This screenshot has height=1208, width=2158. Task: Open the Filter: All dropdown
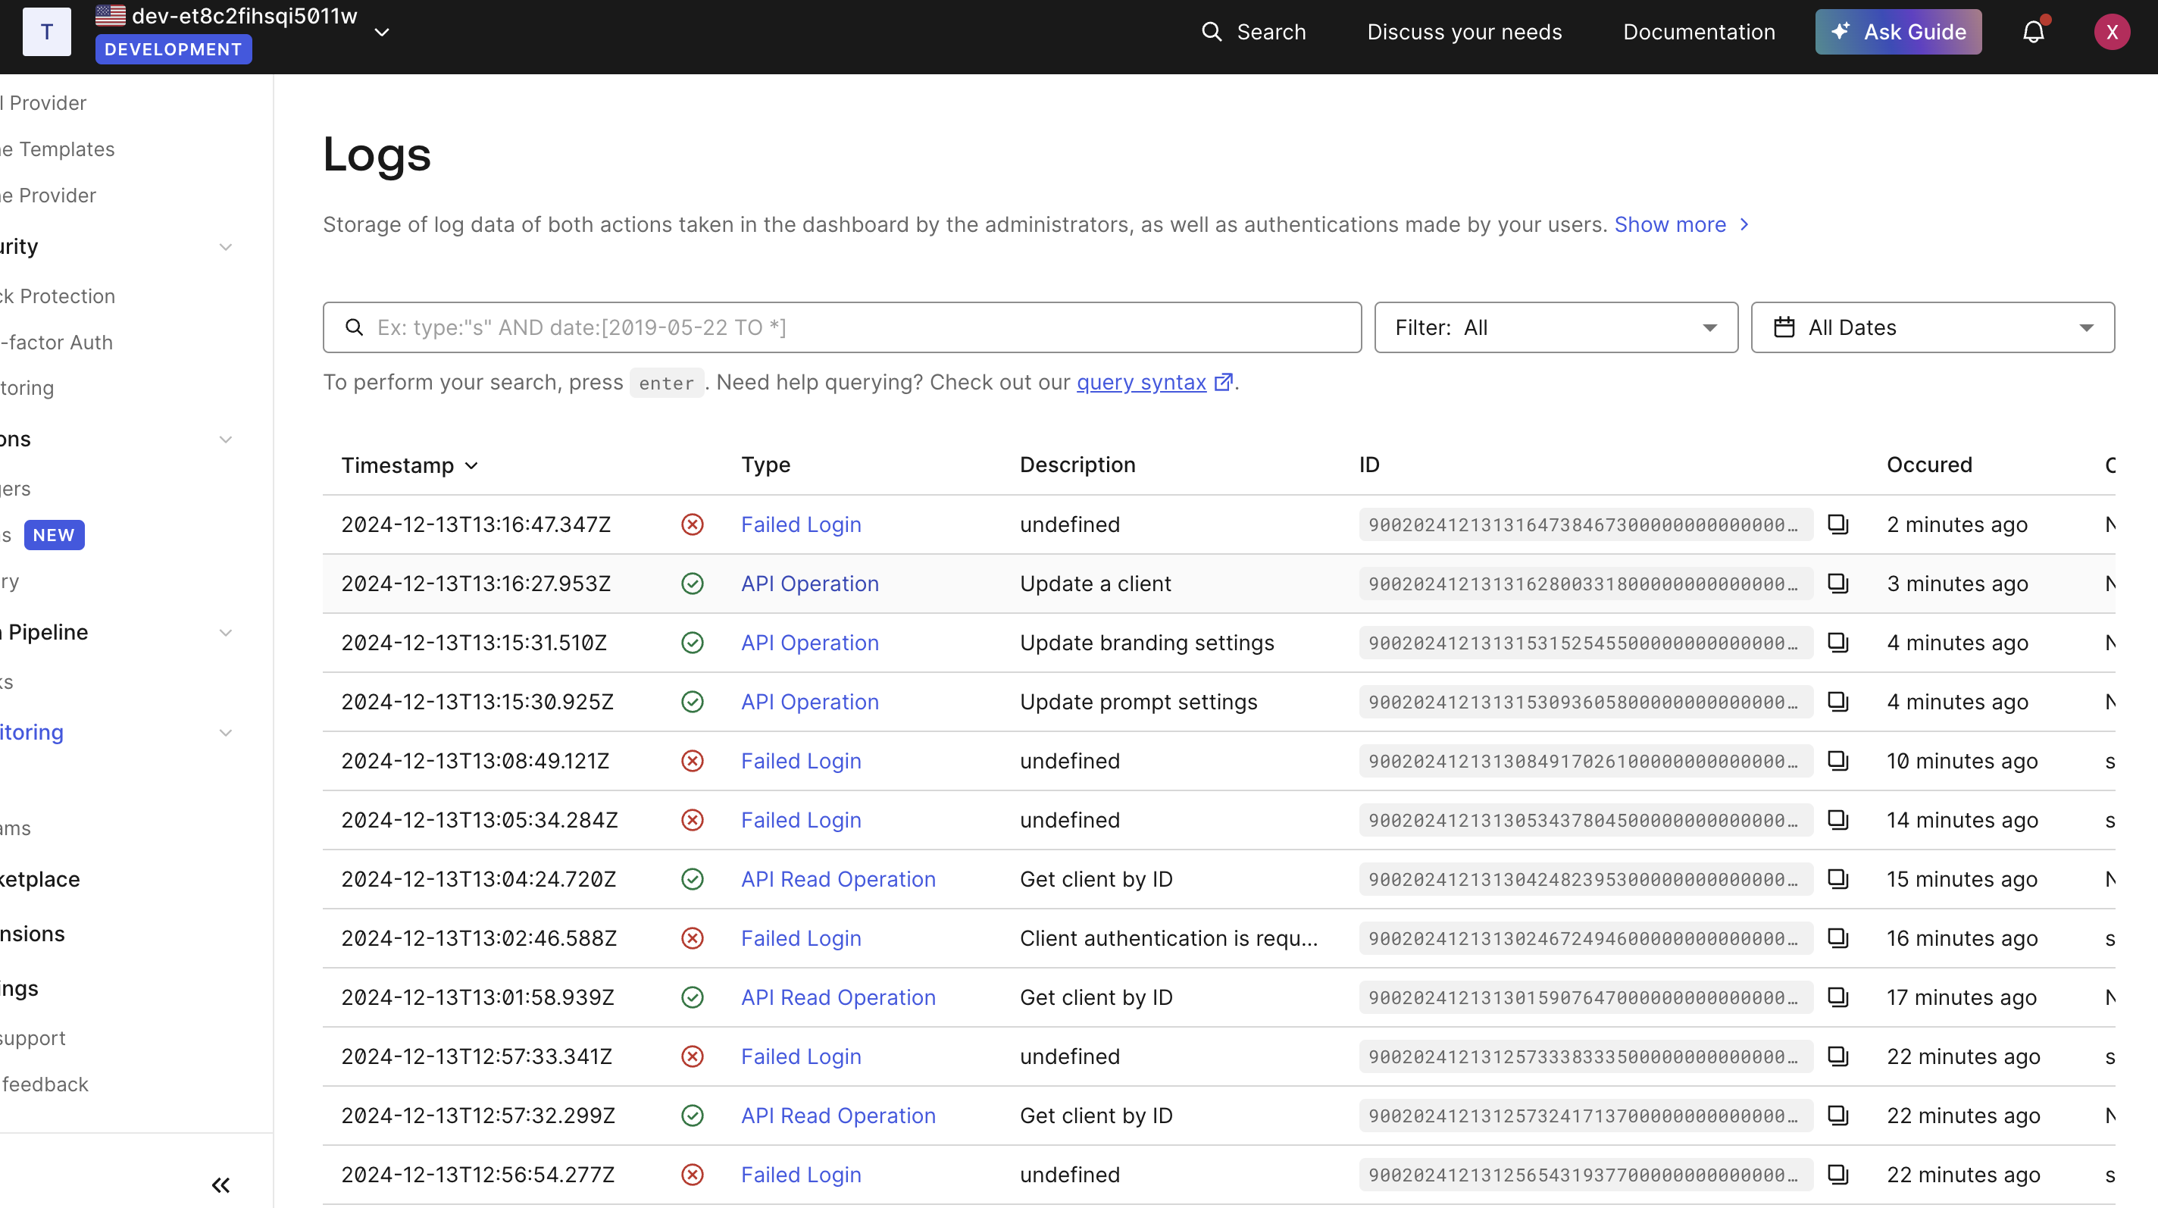click(1556, 327)
